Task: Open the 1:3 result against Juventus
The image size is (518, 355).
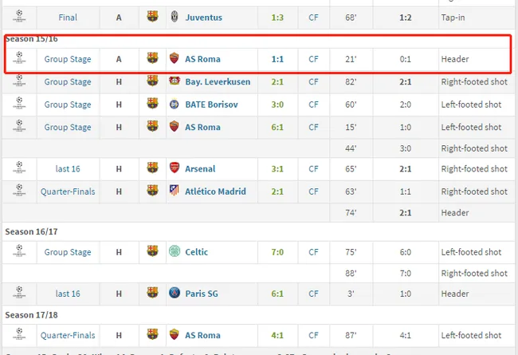Action: tap(277, 18)
